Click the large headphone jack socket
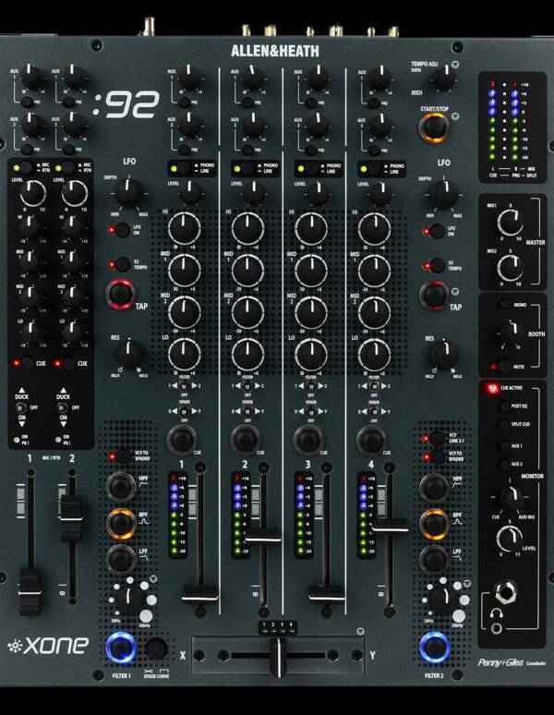The height and width of the screenshot is (715, 554). [506, 593]
